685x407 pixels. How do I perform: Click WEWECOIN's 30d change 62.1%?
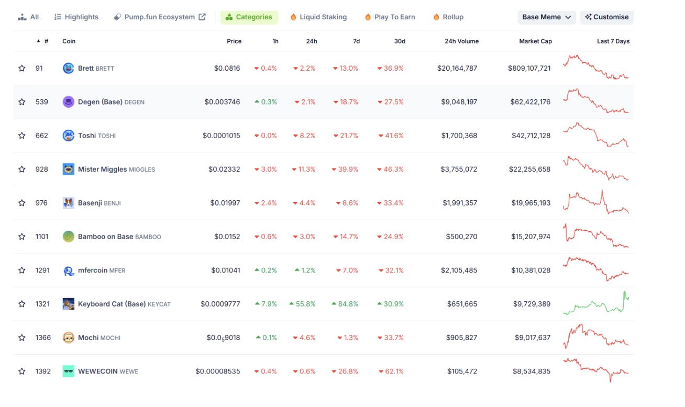pos(391,371)
